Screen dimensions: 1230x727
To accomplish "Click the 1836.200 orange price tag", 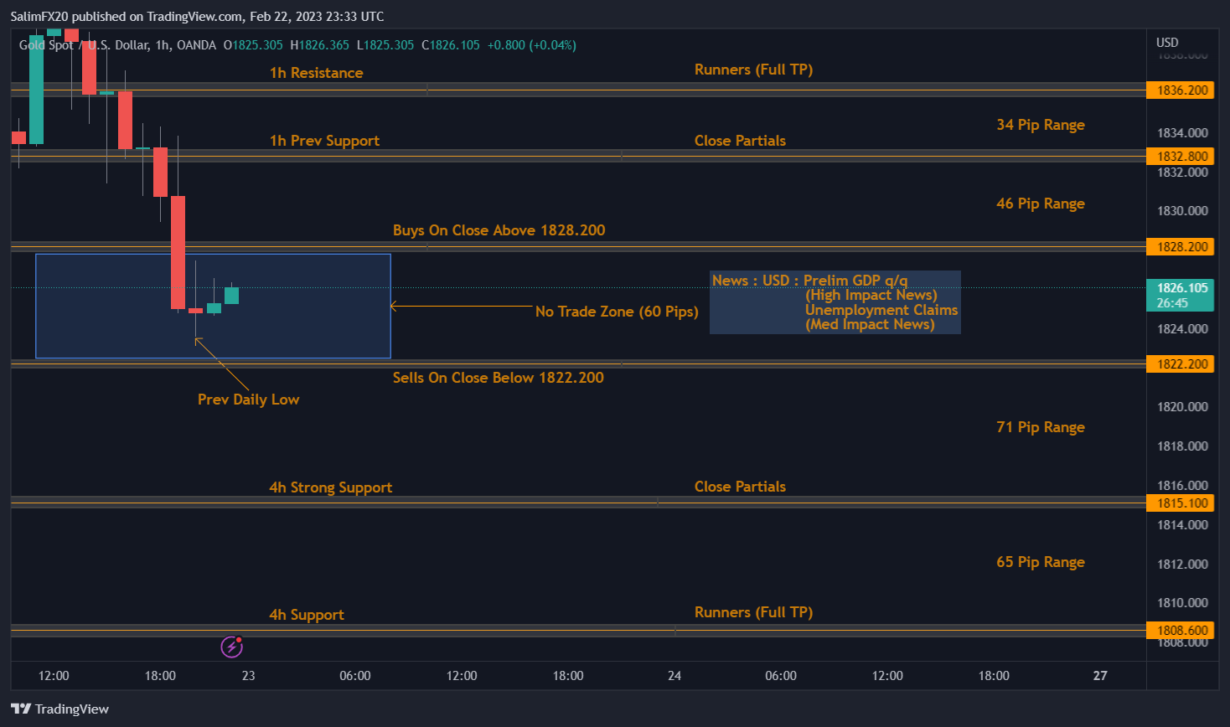I will point(1181,90).
